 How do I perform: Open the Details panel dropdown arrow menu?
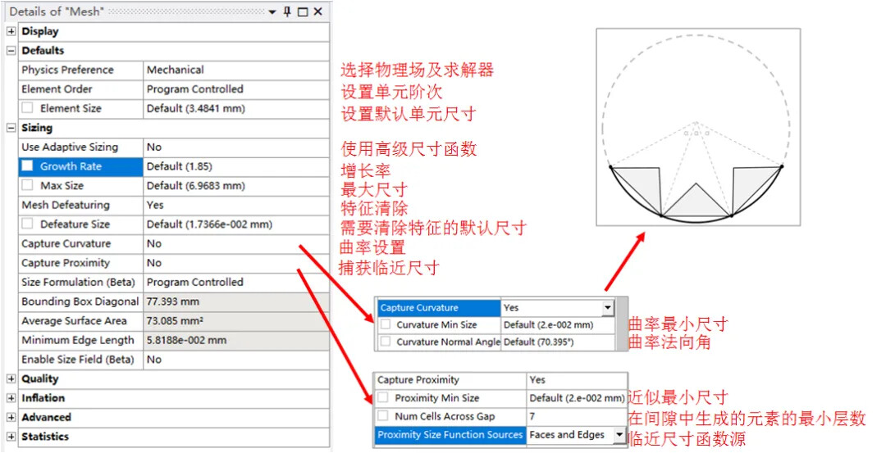pos(272,11)
